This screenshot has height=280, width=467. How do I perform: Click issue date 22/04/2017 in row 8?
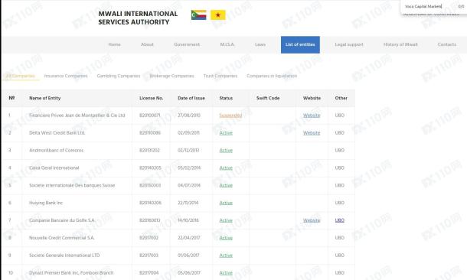tap(189, 238)
